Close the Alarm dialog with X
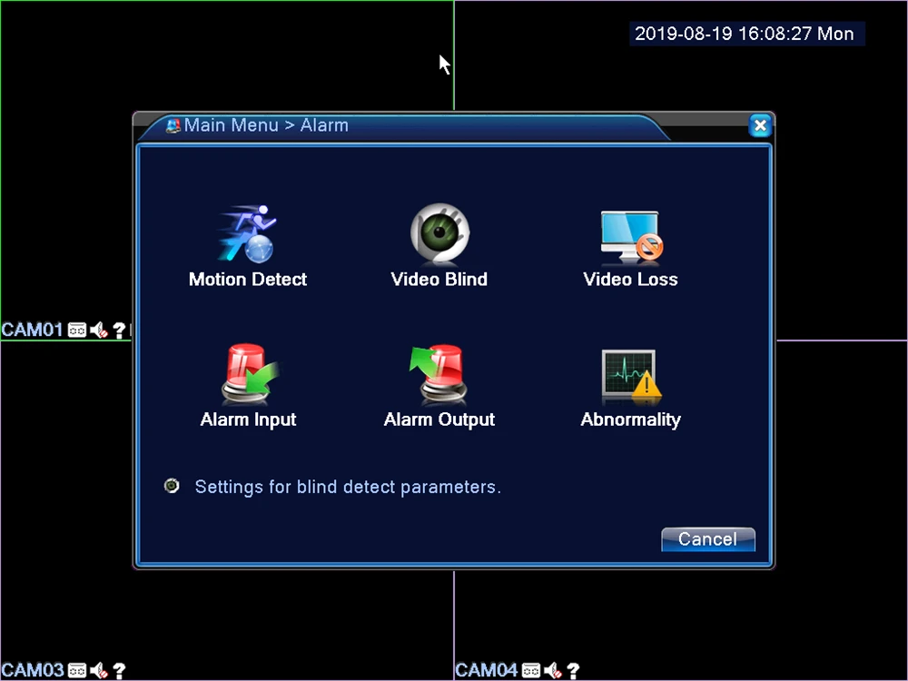The width and height of the screenshot is (908, 681). [x=760, y=125]
